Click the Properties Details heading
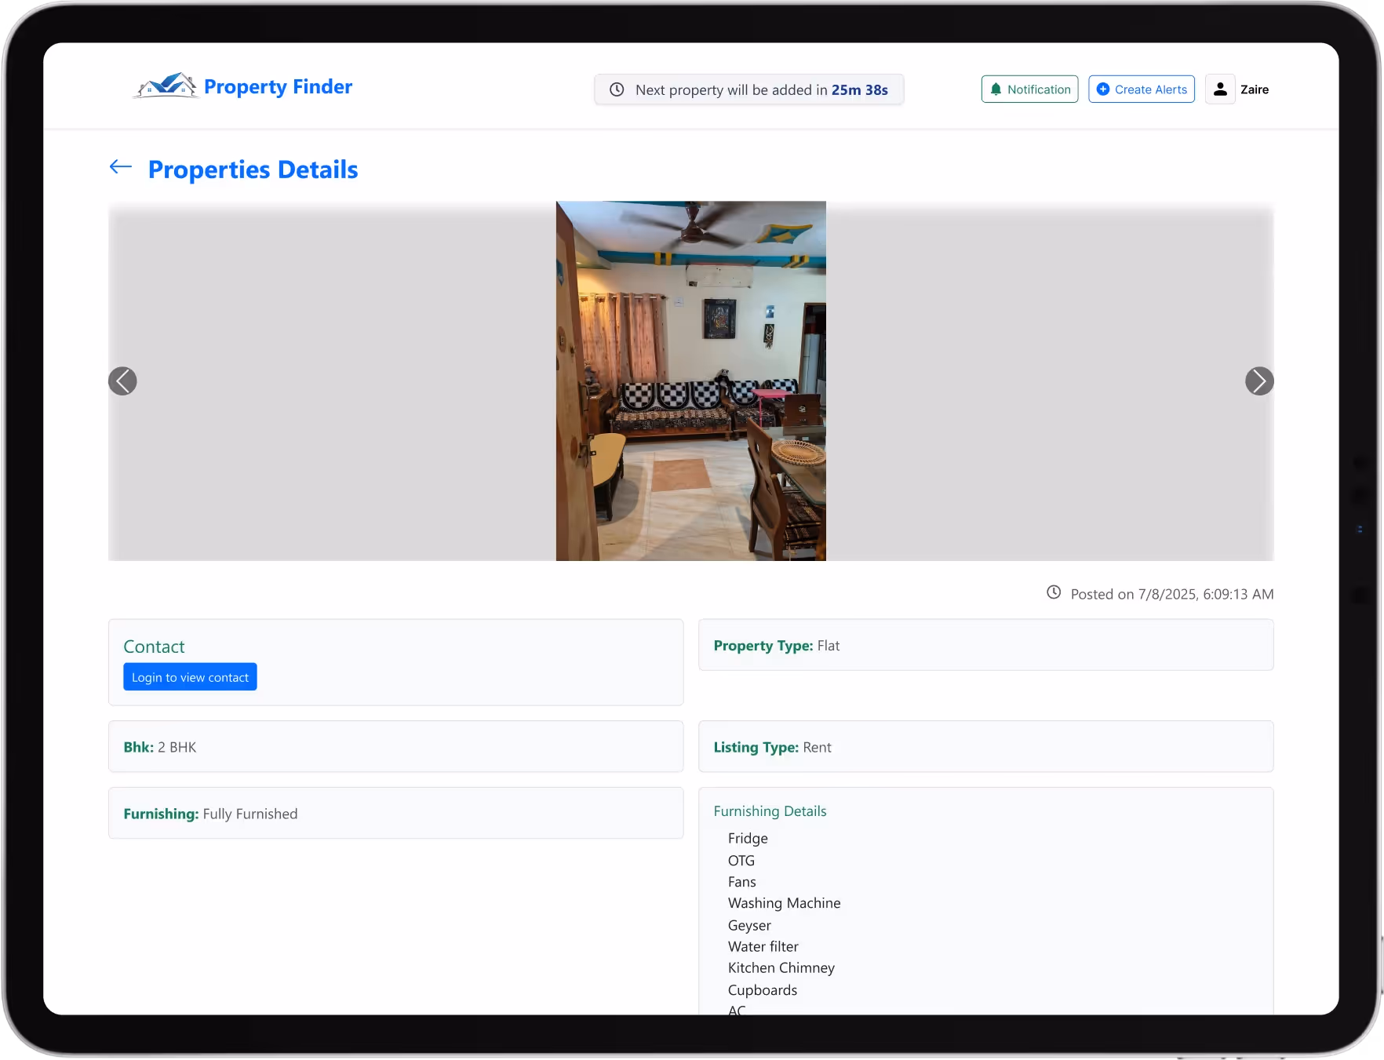The image size is (1384, 1060). pos(253,169)
